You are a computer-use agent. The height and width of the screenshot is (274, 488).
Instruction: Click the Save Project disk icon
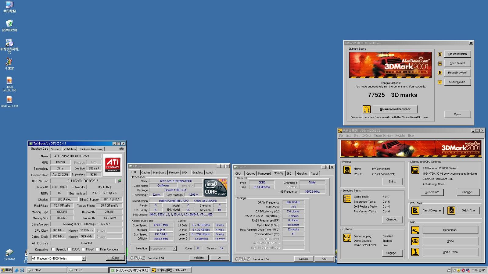[x=440, y=63]
